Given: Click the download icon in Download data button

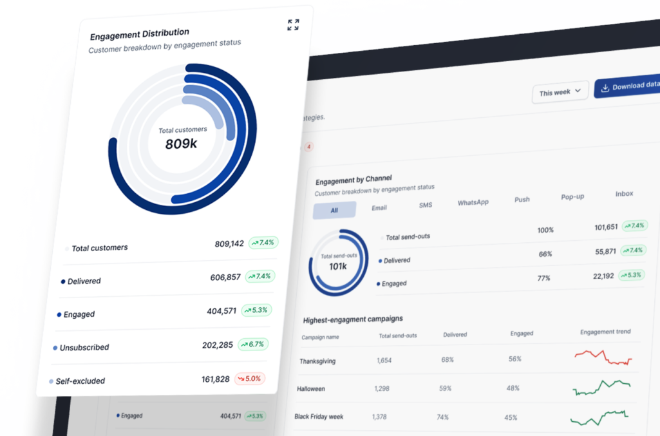Looking at the screenshot, I should (x=605, y=88).
